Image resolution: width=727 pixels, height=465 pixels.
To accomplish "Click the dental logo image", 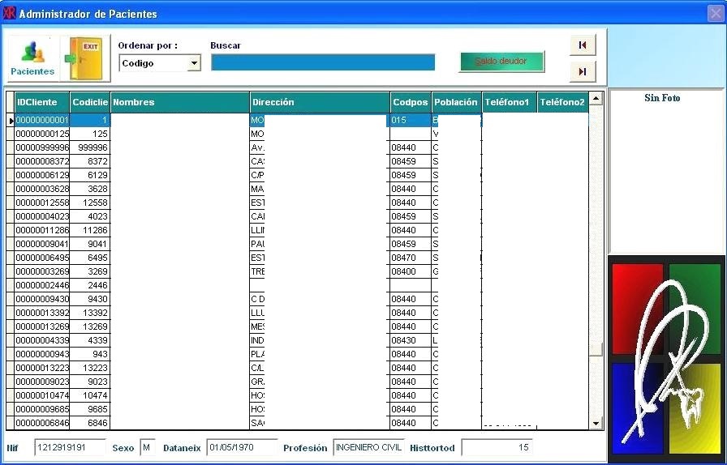I will tap(666, 355).
